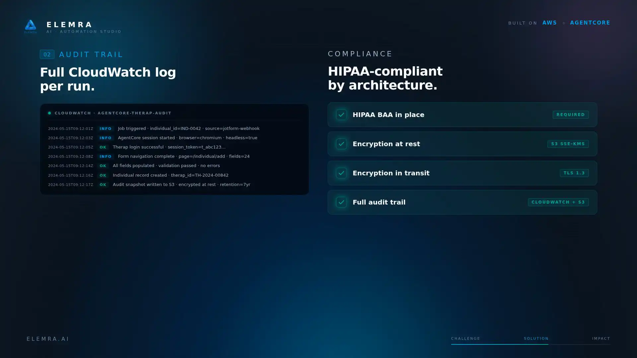The height and width of the screenshot is (358, 637).
Task: Click the REQUIRED badge
Action: point(571,115)
